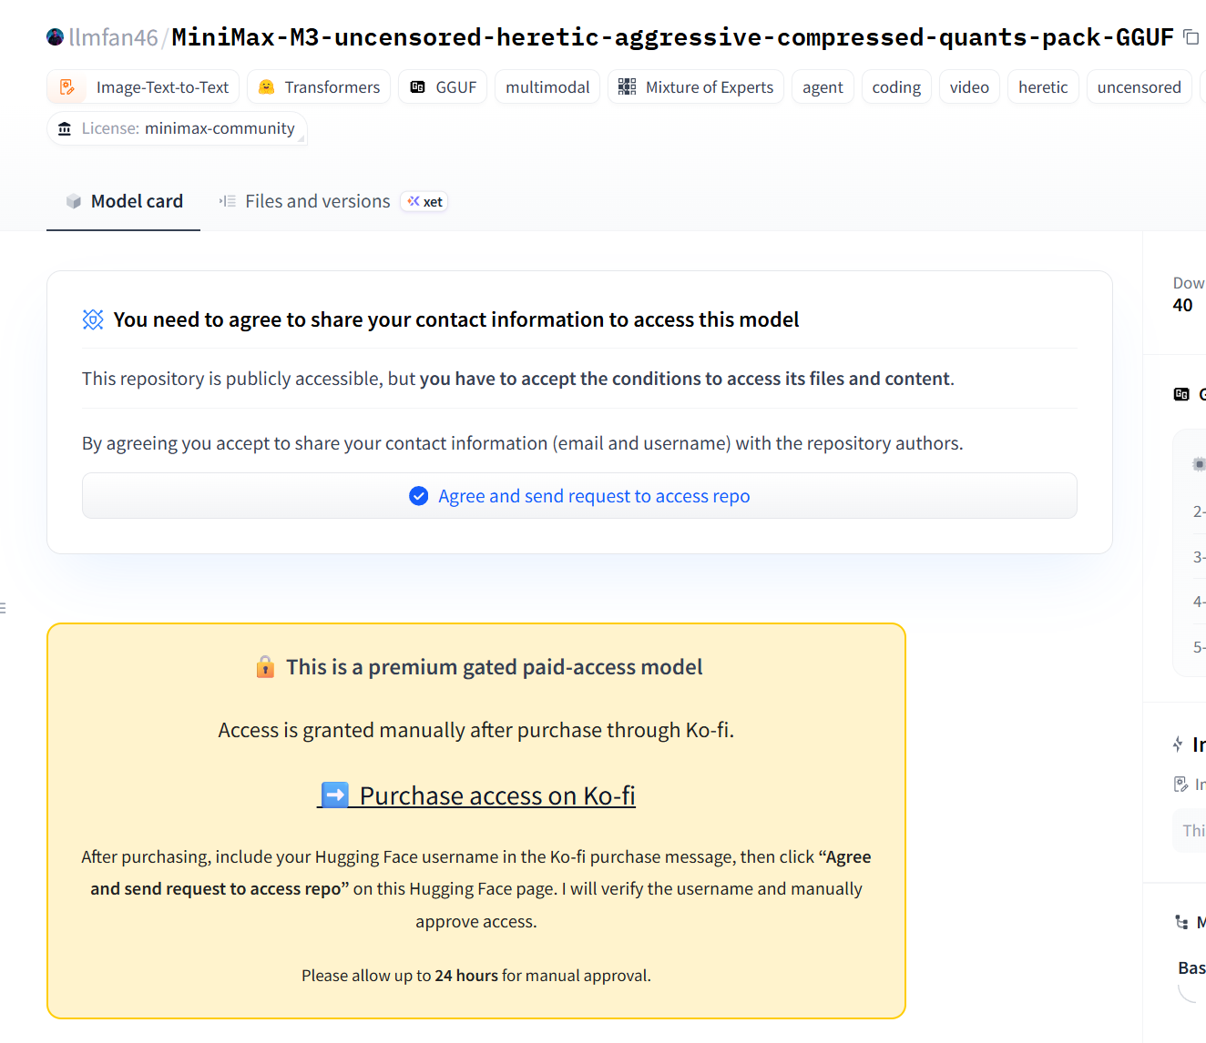Viewport: 1206px width, 1043px height.
Task: Copy model name using the copy icon
Action: click(x=1191, y=37)
